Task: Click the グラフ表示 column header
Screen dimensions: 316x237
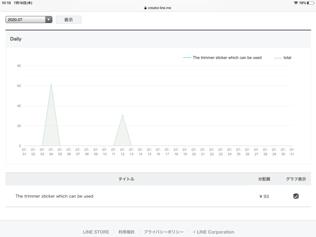Action: click(296, 179)
